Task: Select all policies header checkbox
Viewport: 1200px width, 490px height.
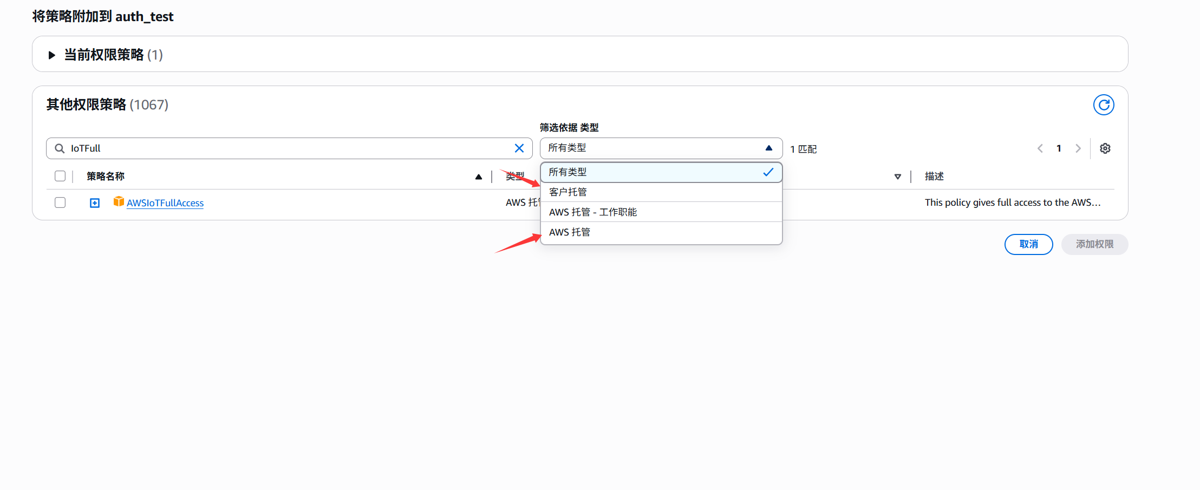Action: click(x=60, y=176)
